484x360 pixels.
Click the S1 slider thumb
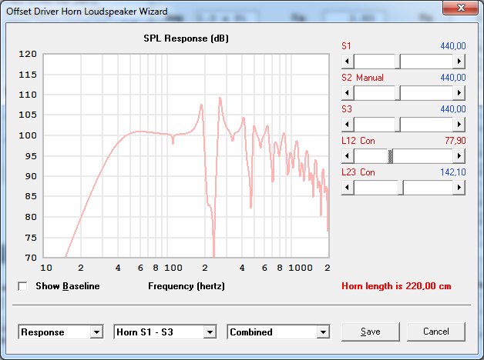(x=398, y=62)
